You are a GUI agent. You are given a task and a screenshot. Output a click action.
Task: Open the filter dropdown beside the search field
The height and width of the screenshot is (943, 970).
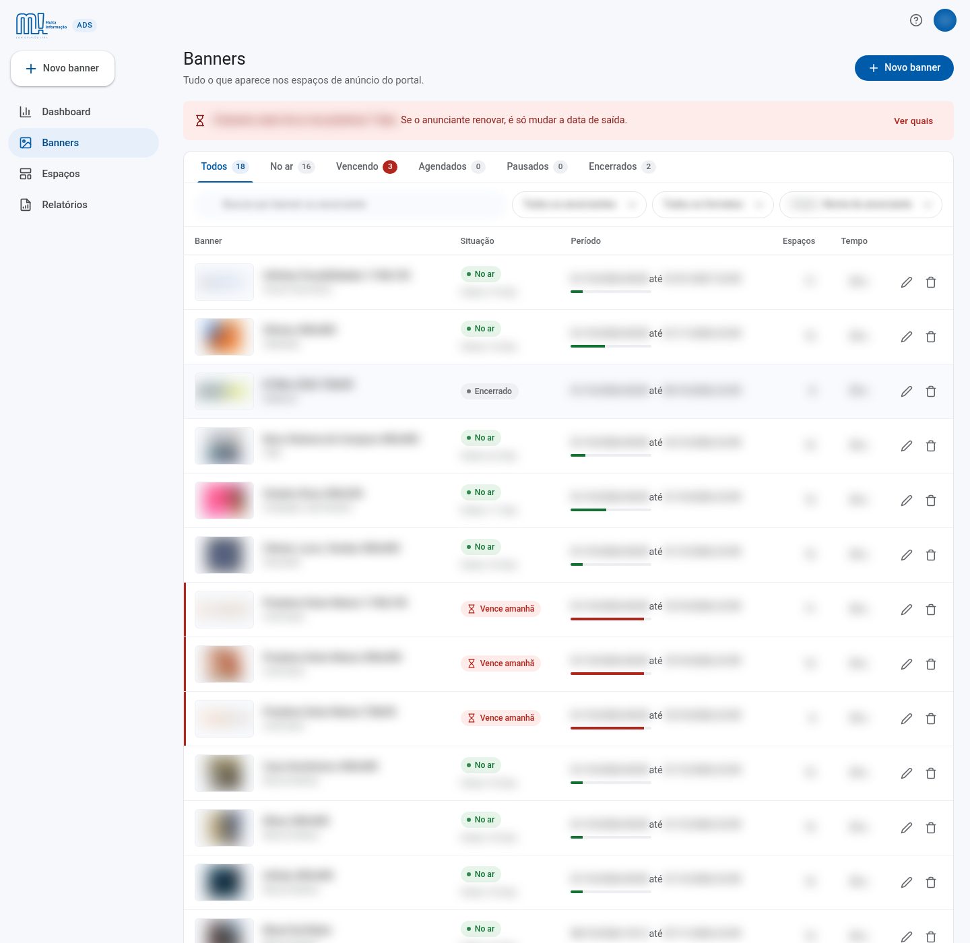579,205
